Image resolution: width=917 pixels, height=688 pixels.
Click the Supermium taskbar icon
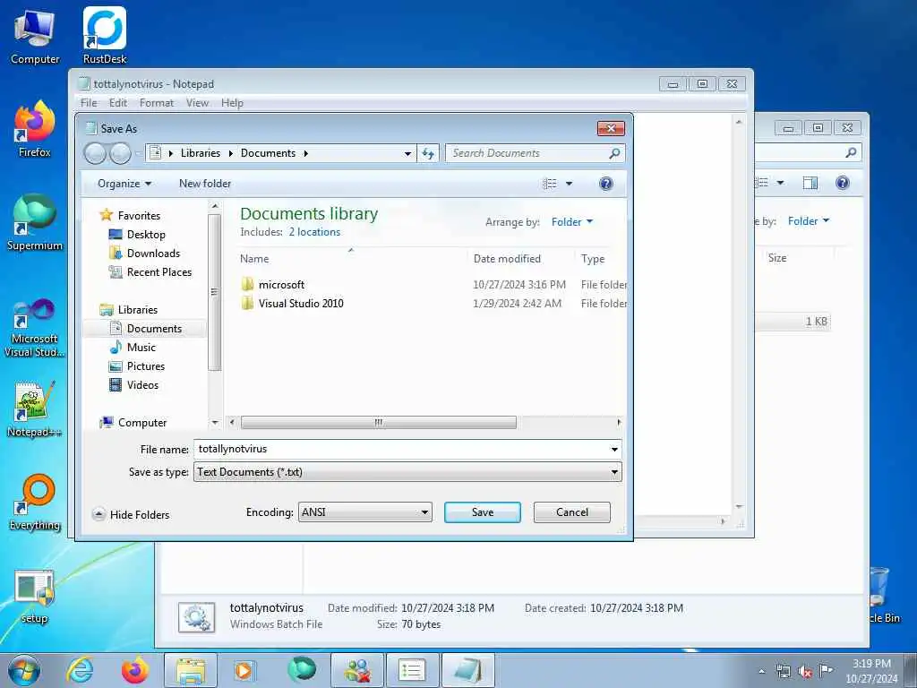tap(301, 670)
